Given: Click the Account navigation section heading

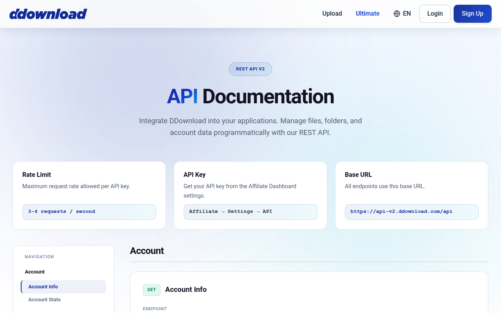Looking at the screenshot, I should (35, 272).
